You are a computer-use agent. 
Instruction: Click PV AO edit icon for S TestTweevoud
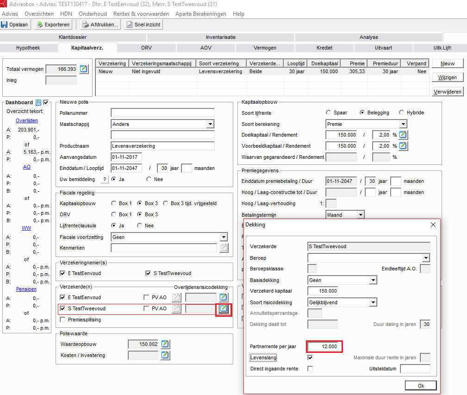[x=176, y=308]
